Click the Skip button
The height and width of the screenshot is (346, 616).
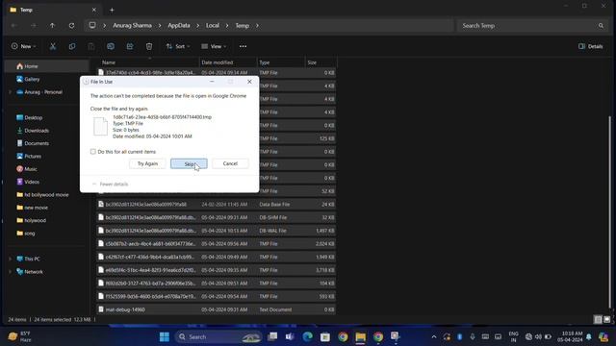click(189, 163)
